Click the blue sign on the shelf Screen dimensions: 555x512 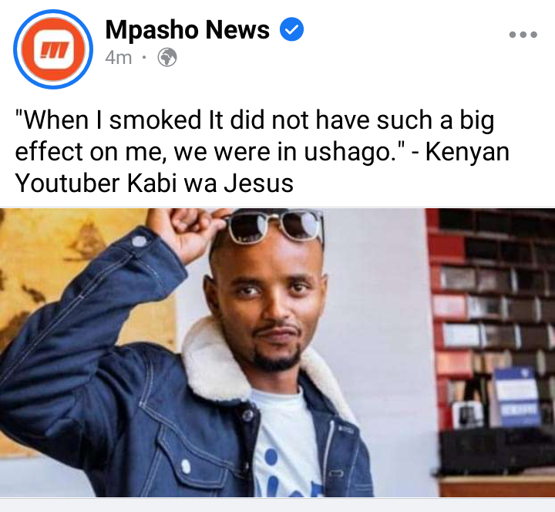coord(516,396)
